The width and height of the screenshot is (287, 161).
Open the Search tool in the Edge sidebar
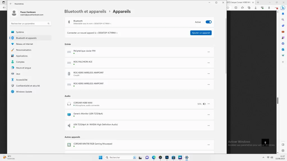(283, 20)
